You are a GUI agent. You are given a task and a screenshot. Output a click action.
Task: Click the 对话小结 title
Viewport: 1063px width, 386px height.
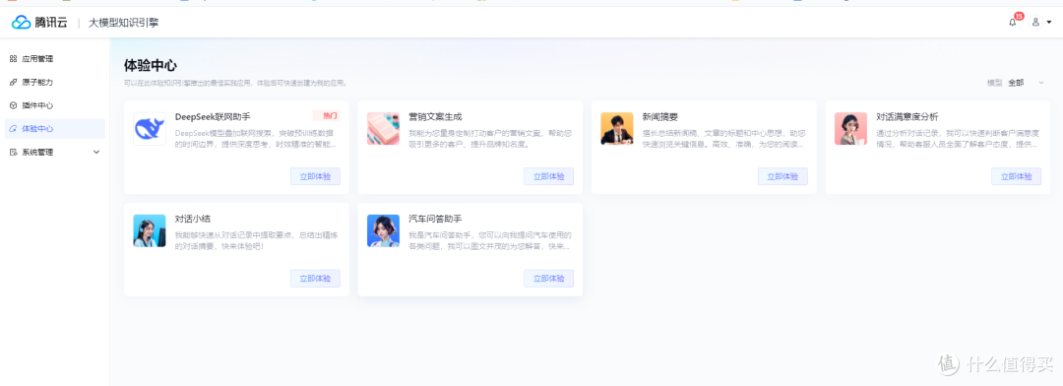coord(193,219)
